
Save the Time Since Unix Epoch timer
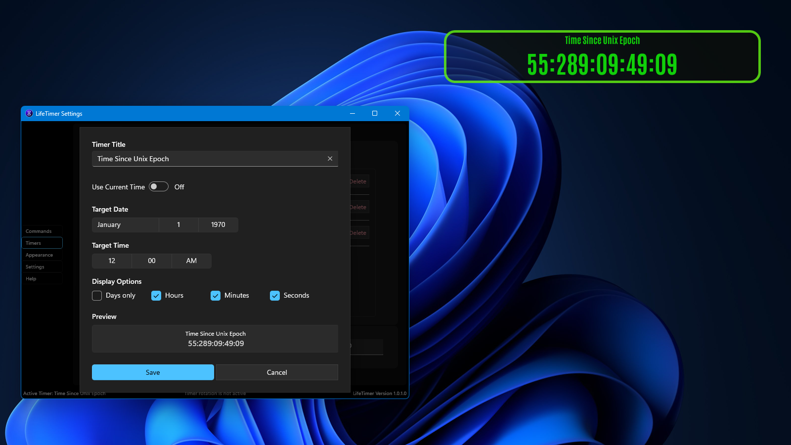click(x=152, y=372)
